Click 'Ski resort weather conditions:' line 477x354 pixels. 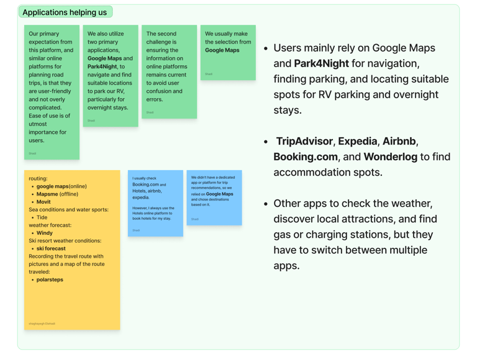click(65, 240)
